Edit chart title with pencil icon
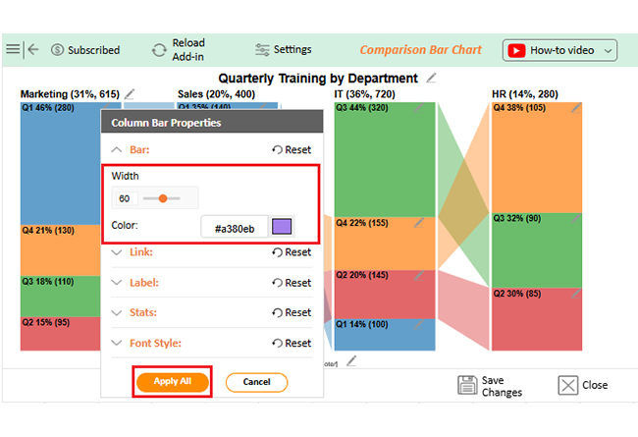 [x=432, y=78]
